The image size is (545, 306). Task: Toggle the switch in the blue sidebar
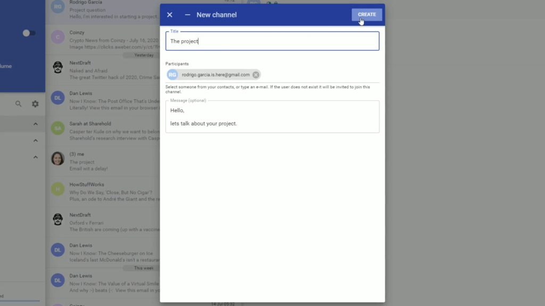point(29,33)
